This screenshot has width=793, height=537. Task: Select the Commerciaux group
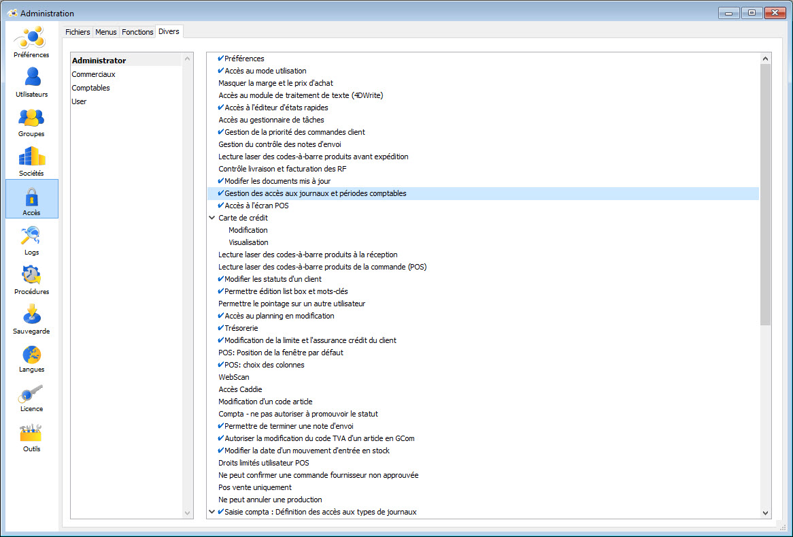coord(94,74)
